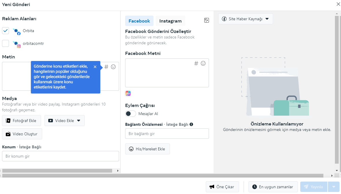Viewport: 341px width, 194px height.
Task: Toggle the side-by-side panel layout icon
Action: click(207, 21)
